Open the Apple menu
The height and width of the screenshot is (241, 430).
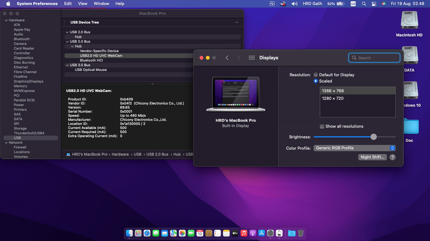tap(8, 4)
